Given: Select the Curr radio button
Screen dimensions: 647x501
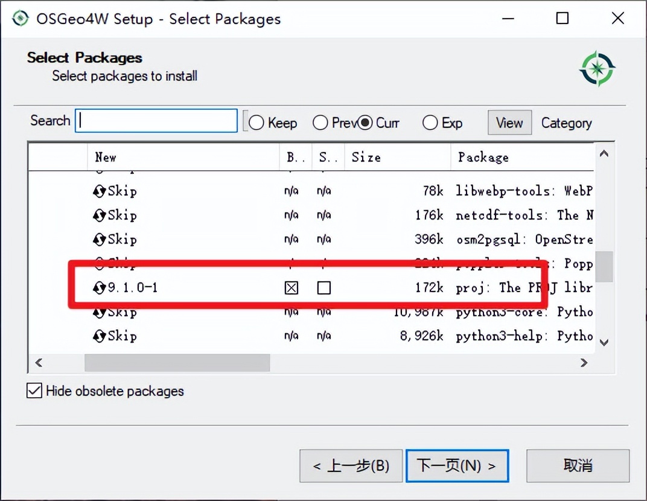Looking at the screenshot, I should (365, 123).
